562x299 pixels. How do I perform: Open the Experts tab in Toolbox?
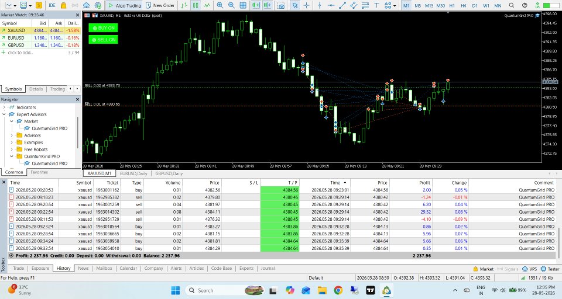pyautogui.click(x=246, y=268)
